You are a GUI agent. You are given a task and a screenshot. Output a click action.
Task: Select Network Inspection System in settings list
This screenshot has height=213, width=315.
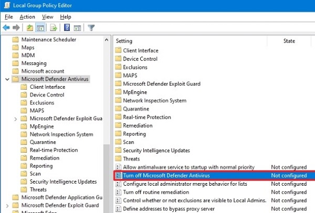[155, 100]
